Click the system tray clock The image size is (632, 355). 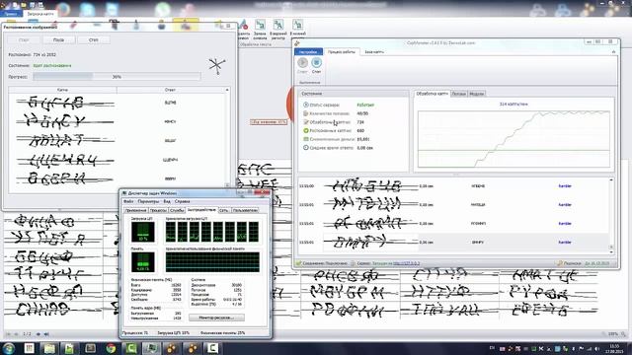(x=614, y=348)
